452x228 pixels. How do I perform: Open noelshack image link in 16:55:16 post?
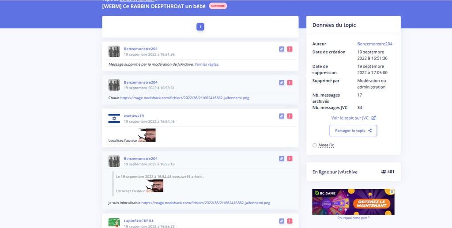[x=206, y=203]
